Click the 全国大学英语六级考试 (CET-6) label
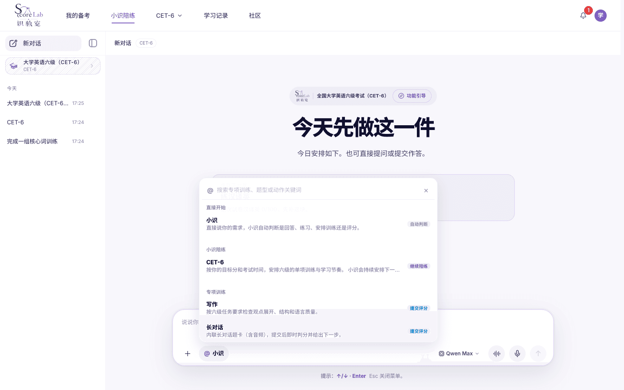 tap(351, 96)
